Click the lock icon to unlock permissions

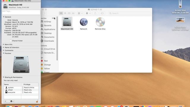(x=37, y=101)
